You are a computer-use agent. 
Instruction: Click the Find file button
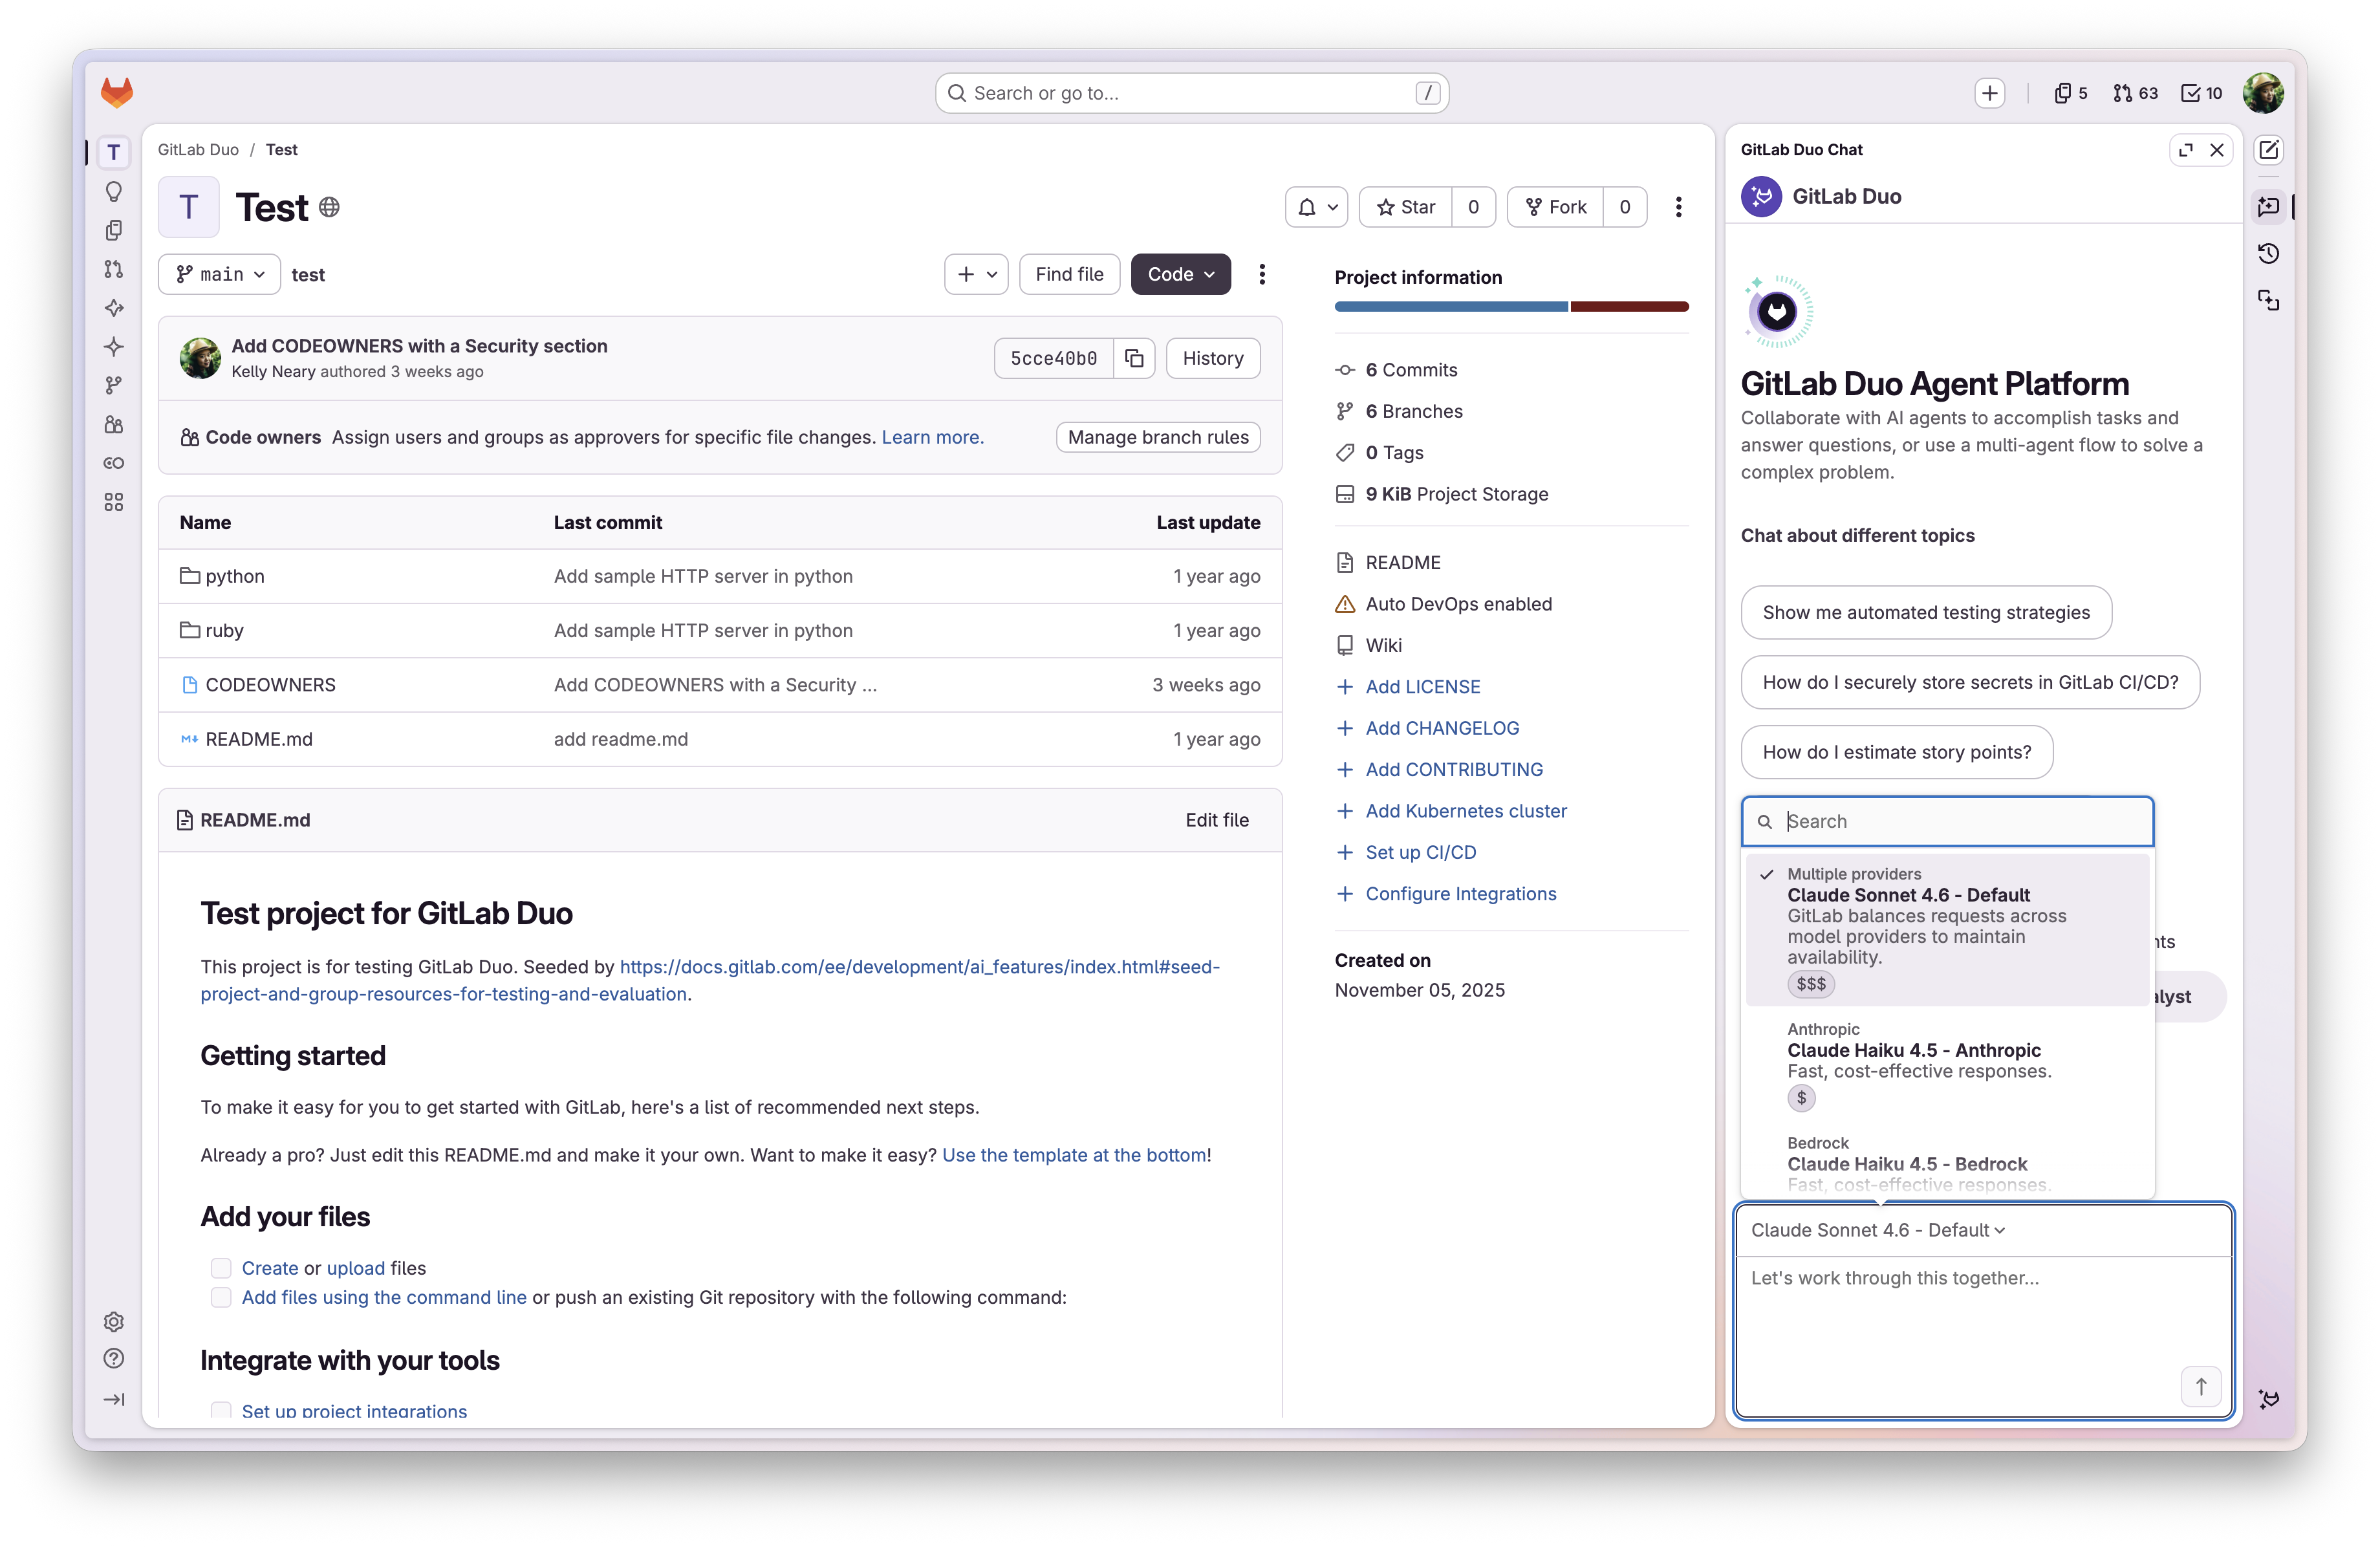pos(1069,274)
